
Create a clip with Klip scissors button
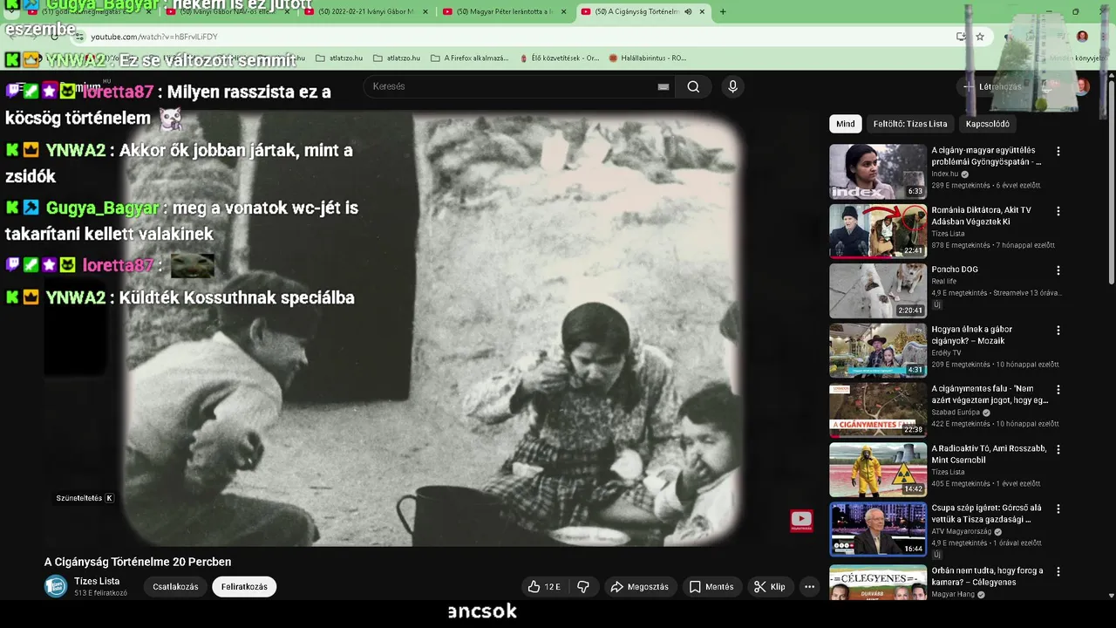(770, 587)
